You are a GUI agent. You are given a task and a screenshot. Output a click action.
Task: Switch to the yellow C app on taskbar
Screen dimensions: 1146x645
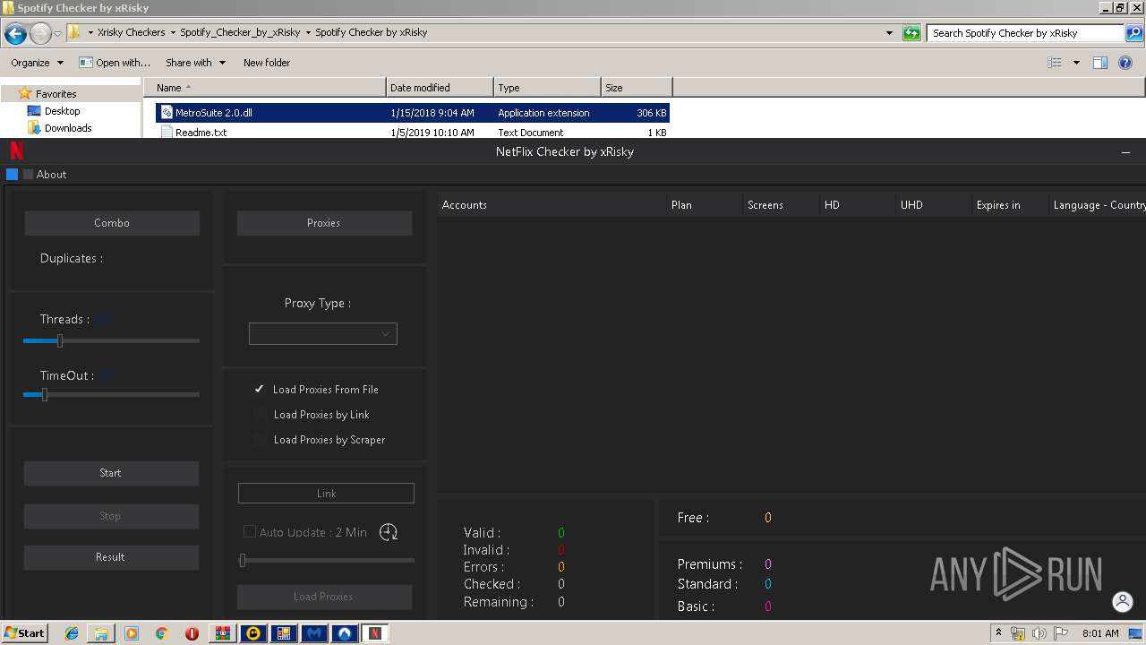(253, 633)
